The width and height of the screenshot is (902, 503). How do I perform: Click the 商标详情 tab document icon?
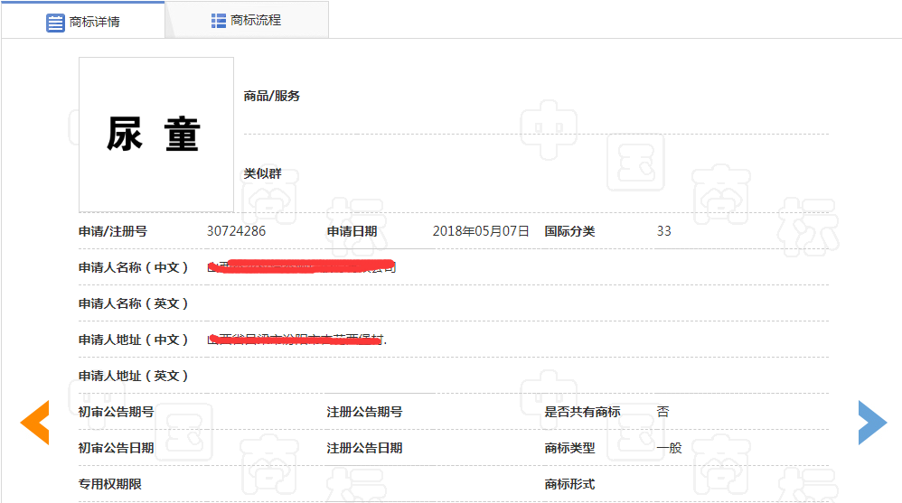[x=55, y=22]
